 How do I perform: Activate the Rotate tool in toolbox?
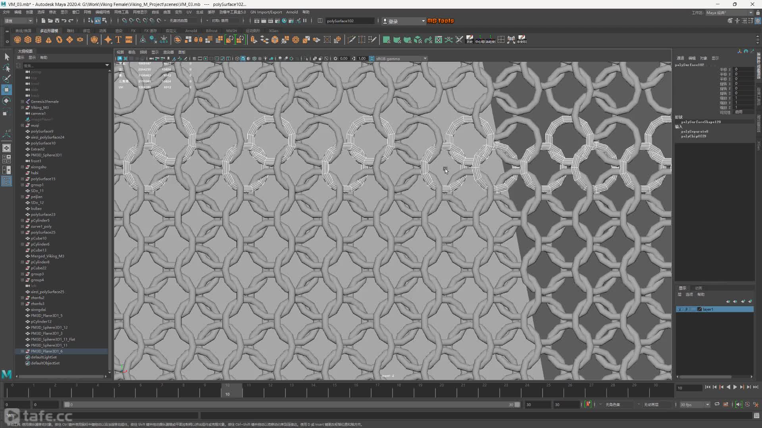click(x=7, y=101)
